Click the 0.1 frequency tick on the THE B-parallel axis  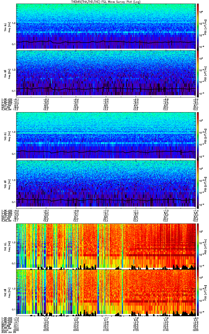tap(13, 310)
